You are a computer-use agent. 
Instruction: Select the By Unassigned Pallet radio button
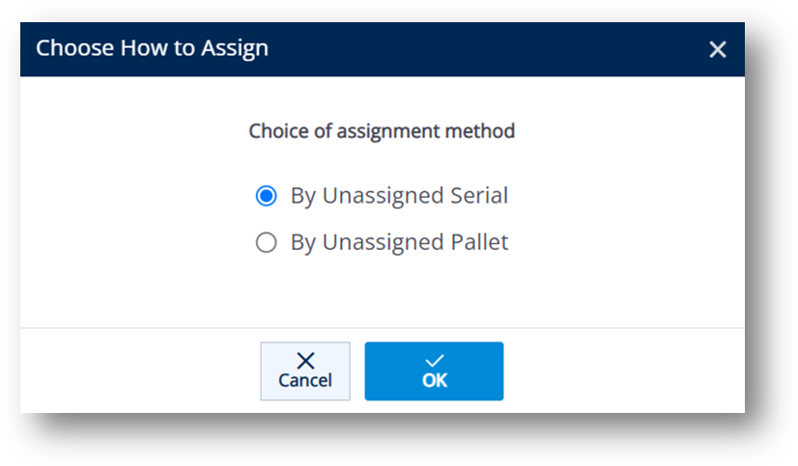(x=267, y=242)
